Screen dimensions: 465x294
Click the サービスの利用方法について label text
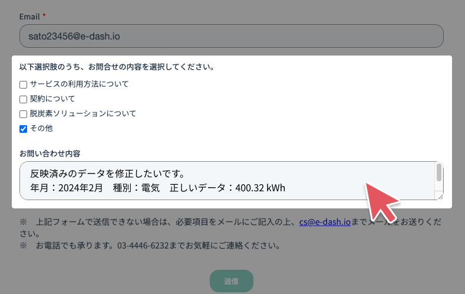pyautogui.click(x=79, y=84)
